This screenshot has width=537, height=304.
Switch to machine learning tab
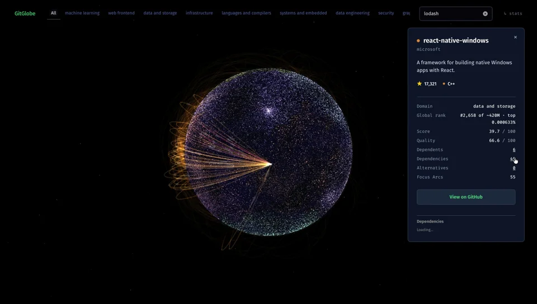coord(82,13)
